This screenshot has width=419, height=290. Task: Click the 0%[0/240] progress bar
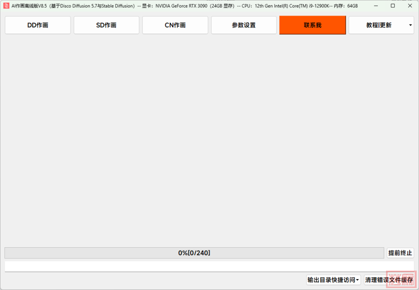point(194,253)
